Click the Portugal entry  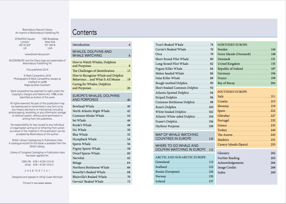247,120
